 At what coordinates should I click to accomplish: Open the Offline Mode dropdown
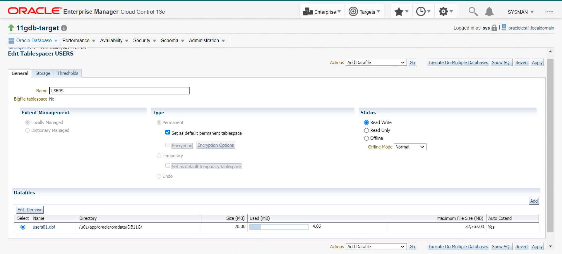coord(410,147)
